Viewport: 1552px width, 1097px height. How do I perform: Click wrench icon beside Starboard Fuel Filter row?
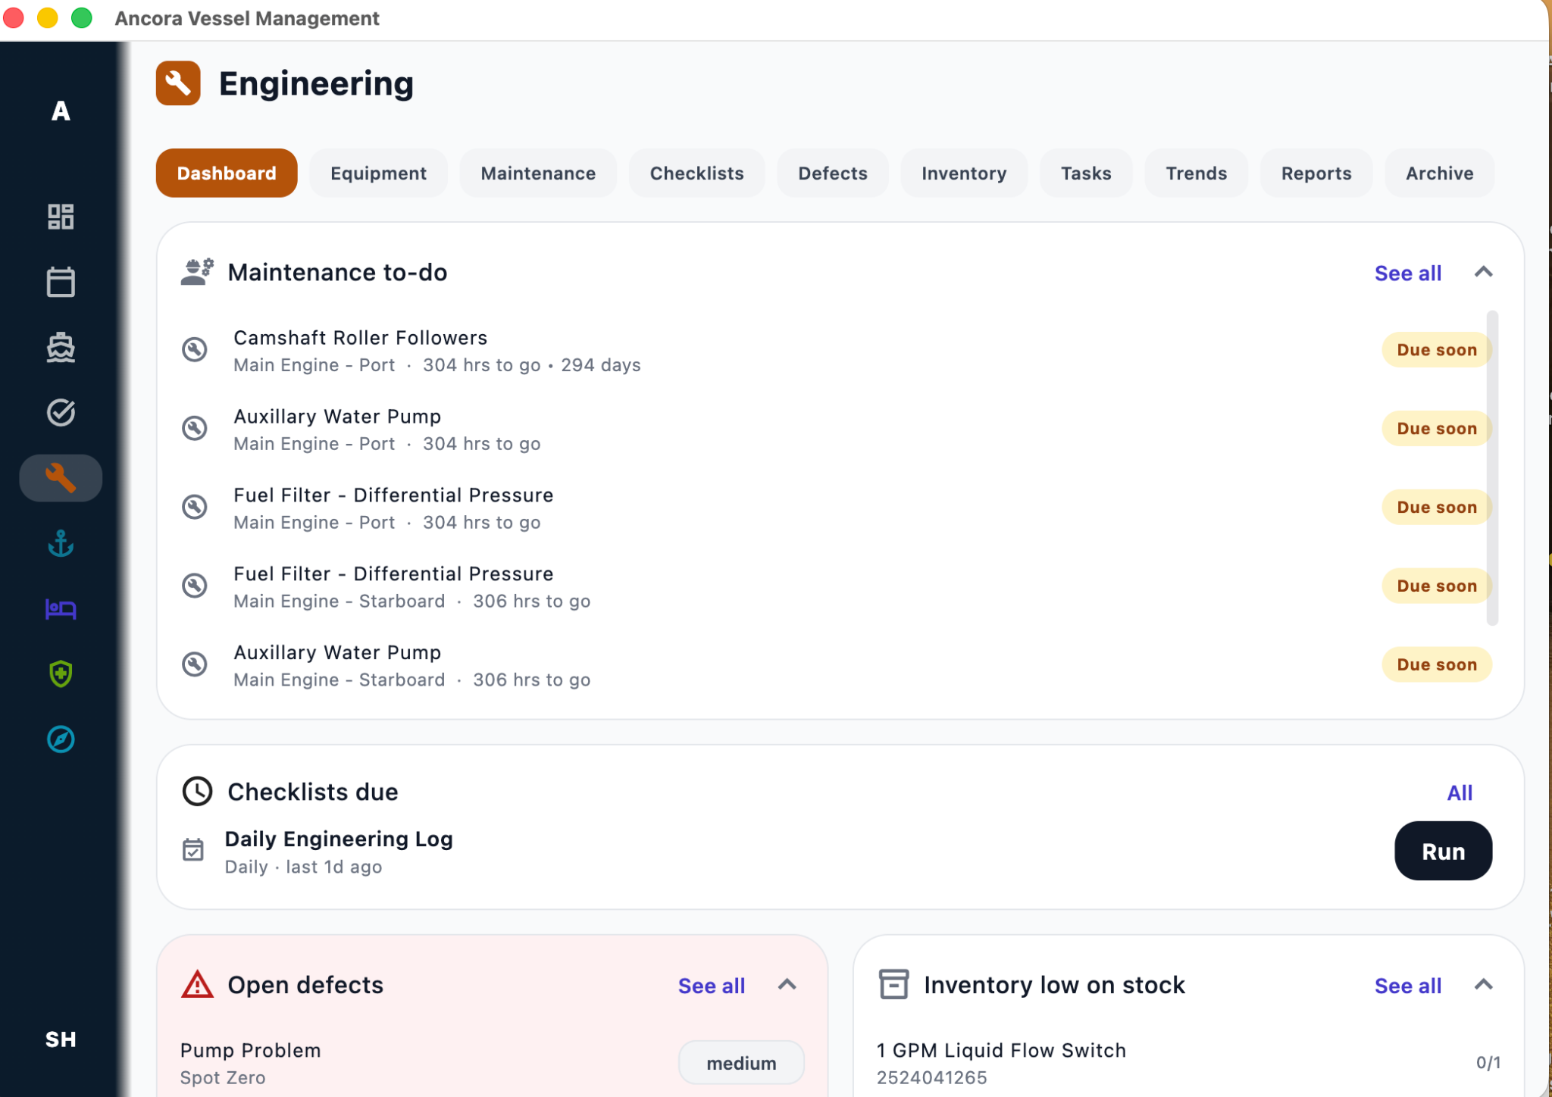click(x=195, y=586)
